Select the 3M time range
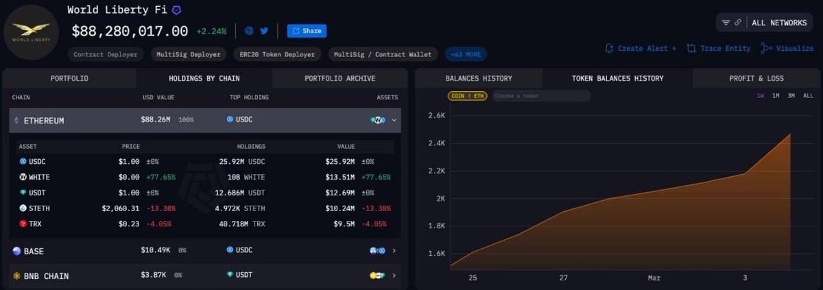Image resolution: width=823 pixels, height=290 pixels. [x=791, y=96]
